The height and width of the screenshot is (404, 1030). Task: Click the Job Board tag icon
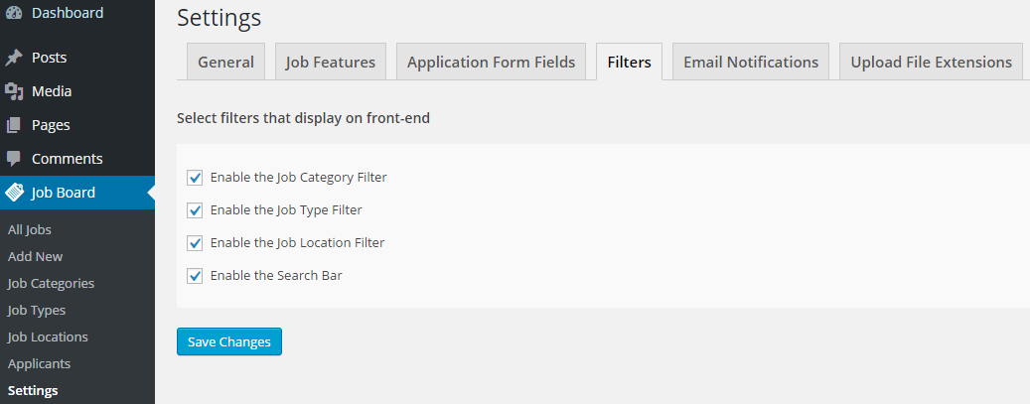pos(15,193)
